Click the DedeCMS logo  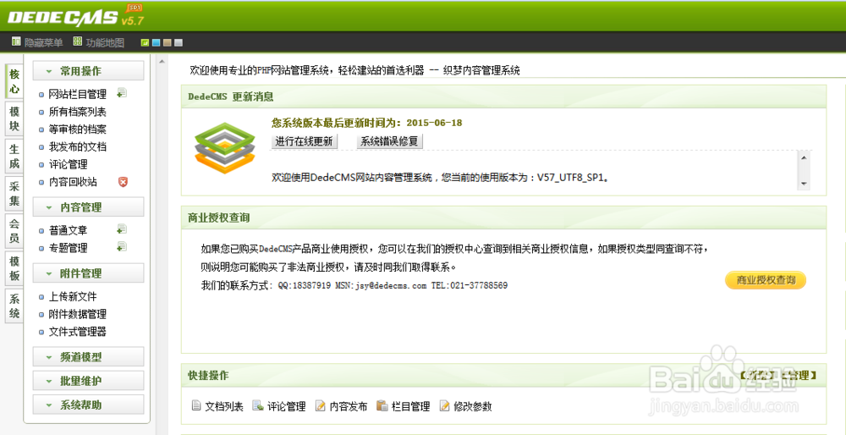[x=75, y=16]
